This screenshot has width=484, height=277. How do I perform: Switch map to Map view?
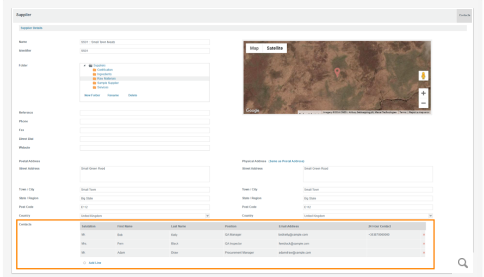coord(254,48)
